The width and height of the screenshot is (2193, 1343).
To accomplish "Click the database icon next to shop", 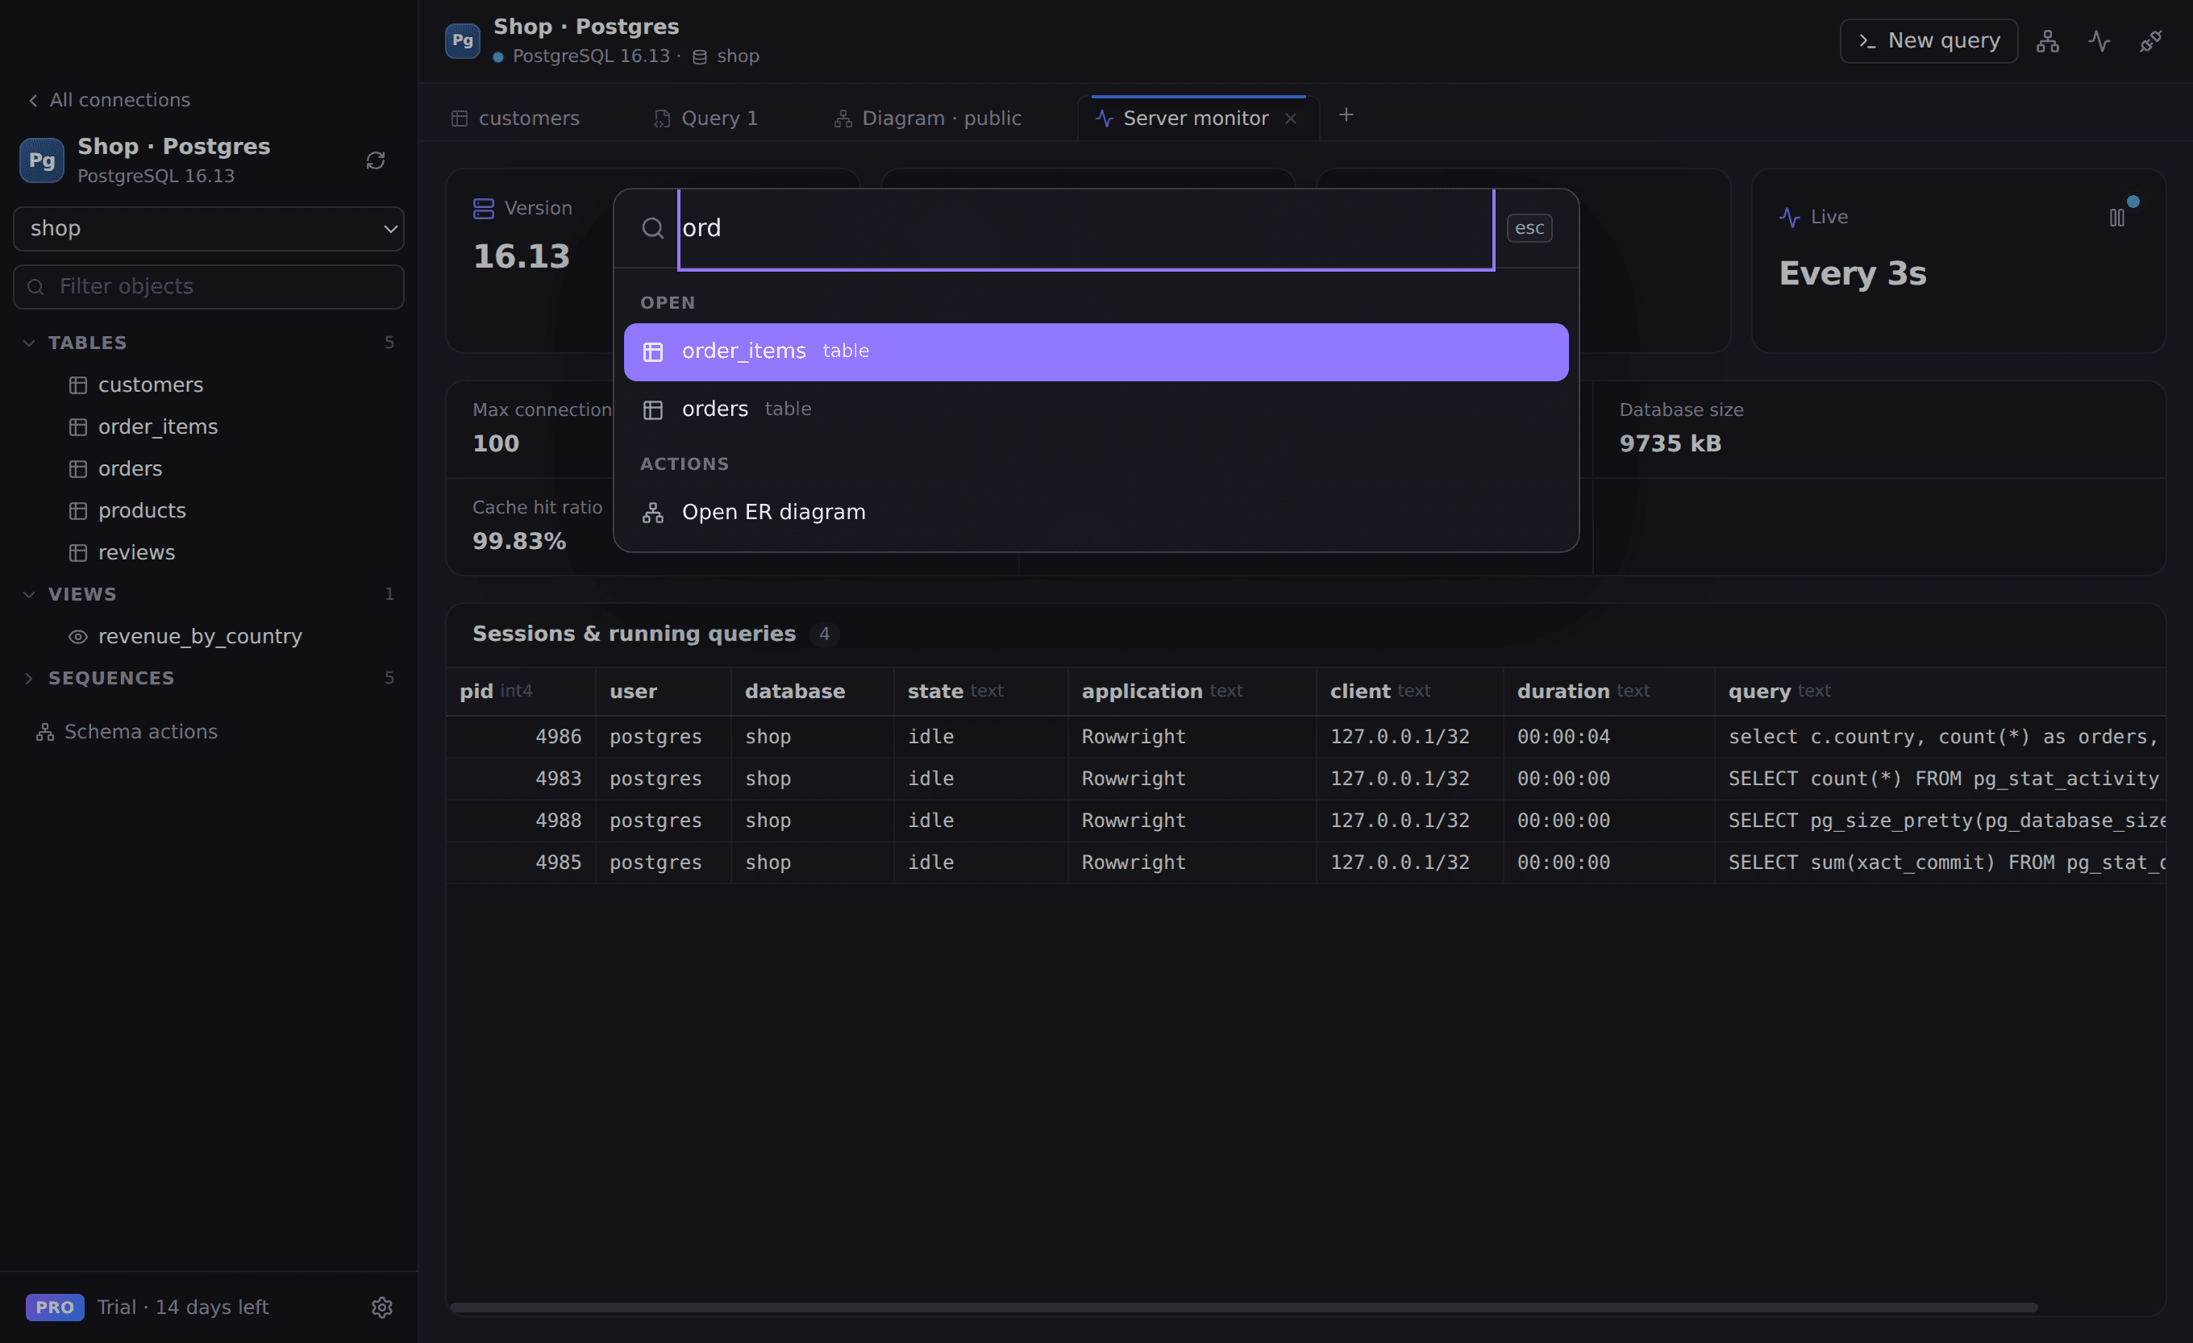I will [700, 57].
